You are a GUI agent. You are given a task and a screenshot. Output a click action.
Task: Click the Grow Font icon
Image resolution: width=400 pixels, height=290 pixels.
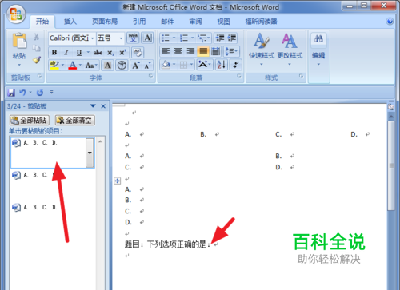[x=136, y=65]
